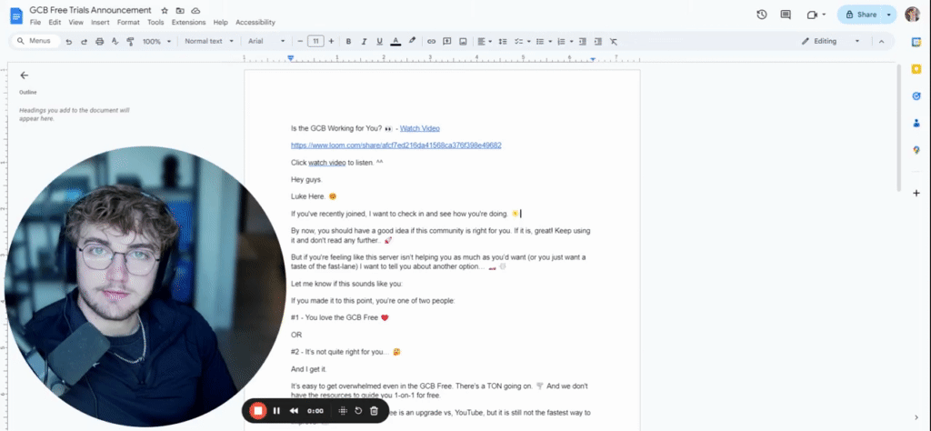
Task: Toggle italic formatting in toolbar
Action: pyautogui.click(x=364, y=42)
